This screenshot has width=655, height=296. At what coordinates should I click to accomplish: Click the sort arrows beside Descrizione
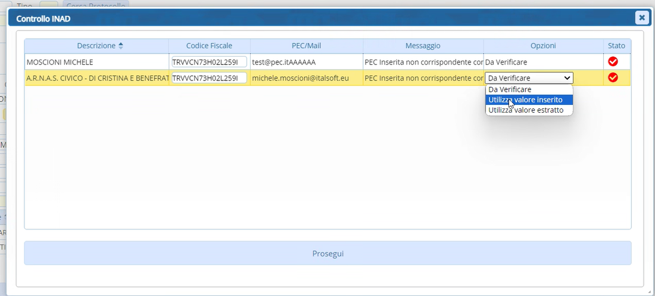point(121,46)
